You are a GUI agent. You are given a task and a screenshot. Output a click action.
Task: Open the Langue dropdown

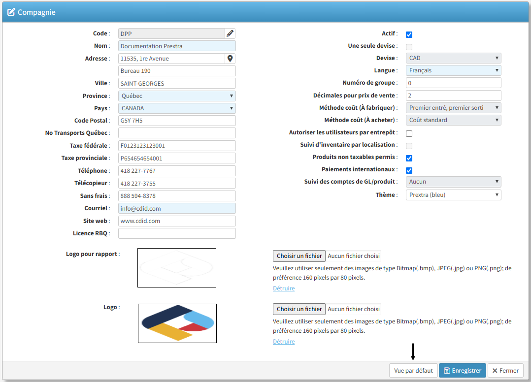pyautogui.click(x=454, y=70)
